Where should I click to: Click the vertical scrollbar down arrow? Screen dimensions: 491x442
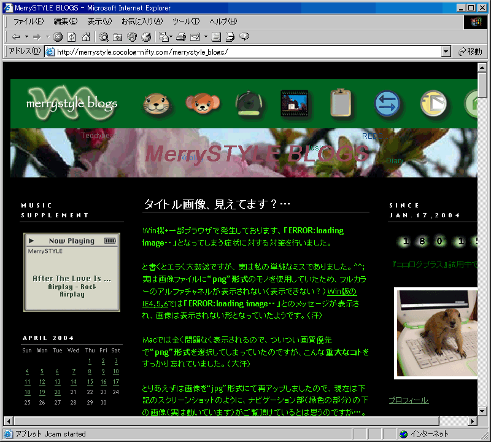[x=482, y=411]
